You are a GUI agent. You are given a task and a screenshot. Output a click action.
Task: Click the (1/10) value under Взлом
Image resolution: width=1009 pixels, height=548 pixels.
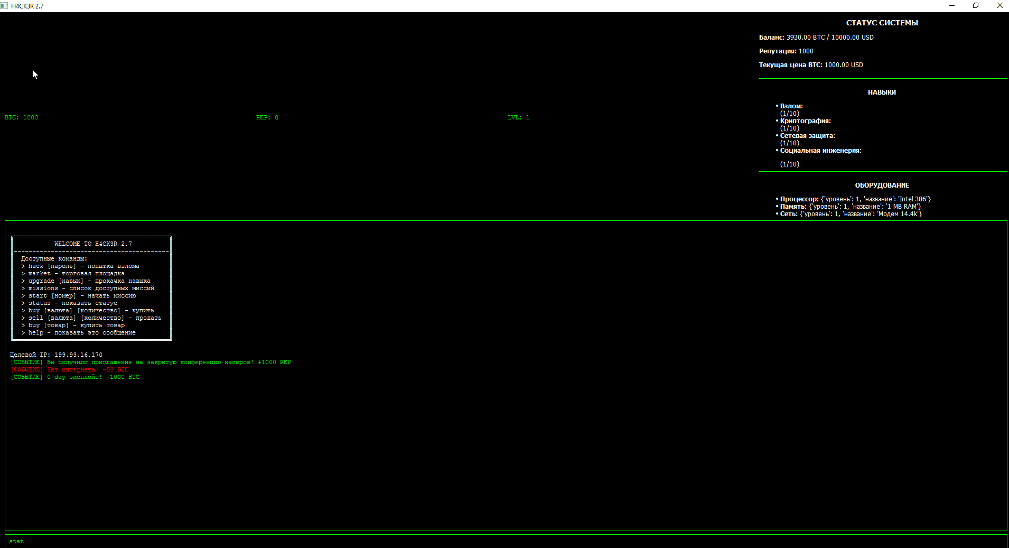tap(790, 114)
